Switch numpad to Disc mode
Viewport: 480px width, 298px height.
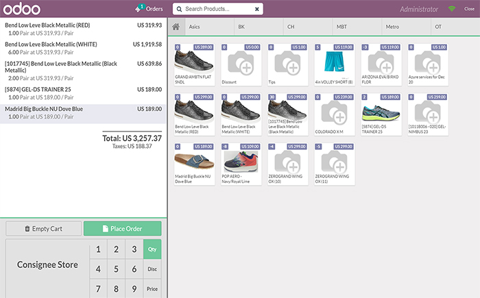(152, 269)
